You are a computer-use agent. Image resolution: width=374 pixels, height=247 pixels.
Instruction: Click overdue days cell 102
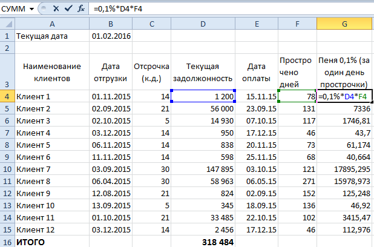click(297, 218)
